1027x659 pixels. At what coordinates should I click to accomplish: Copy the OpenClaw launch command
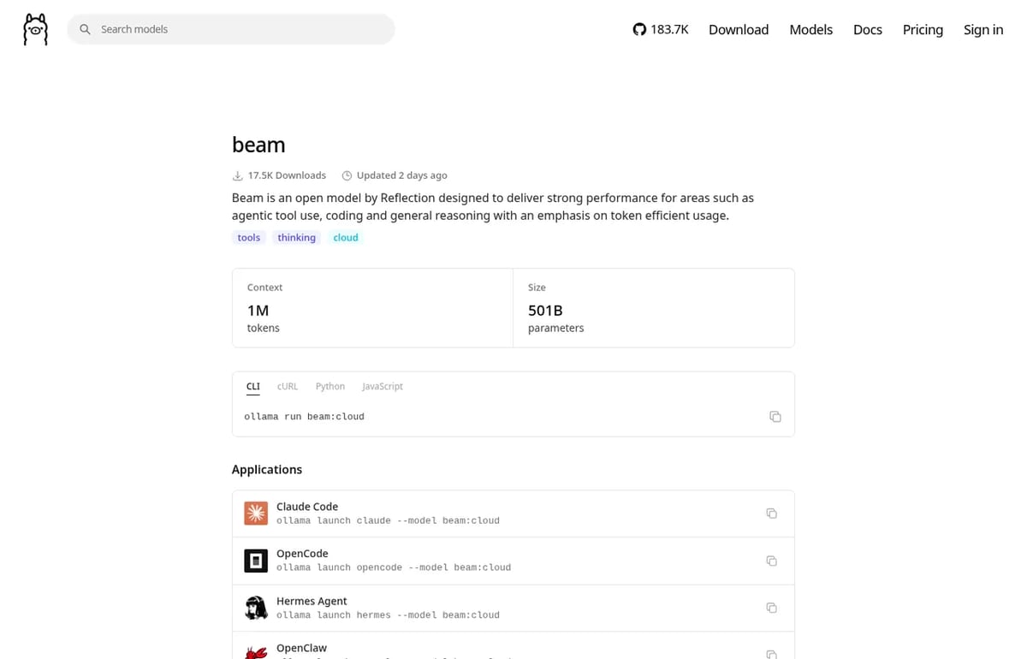[771, 654]
